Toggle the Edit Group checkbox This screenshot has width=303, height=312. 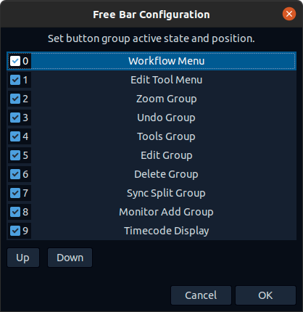tap(15, 155)
